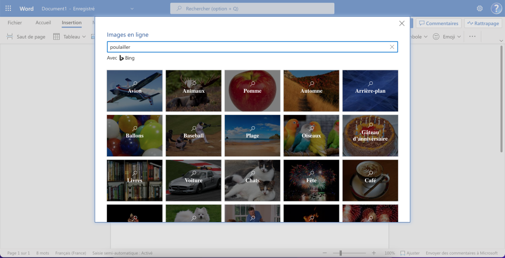Choose the Gâteau d'anniversaire category thumbnail
Image resolution: width=505 pixels, height=258 pixels.
[370, 136]
